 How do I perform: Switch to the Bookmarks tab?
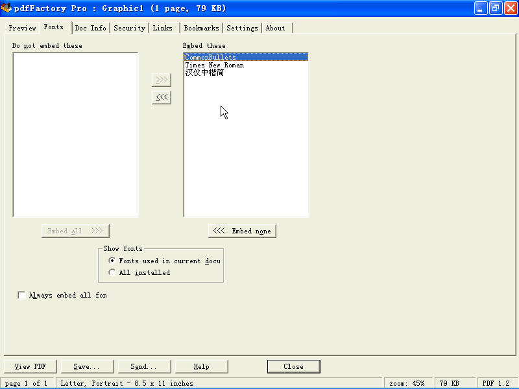pyautogui.click(x=201, y=28)
